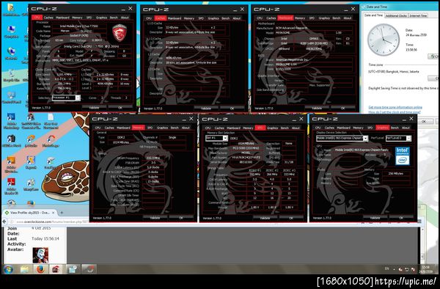The height and width of the screenshot is (289, 440).
Task: Open the red Adobe Reader desktop shortcut
Action: click(x=11, y=185)
